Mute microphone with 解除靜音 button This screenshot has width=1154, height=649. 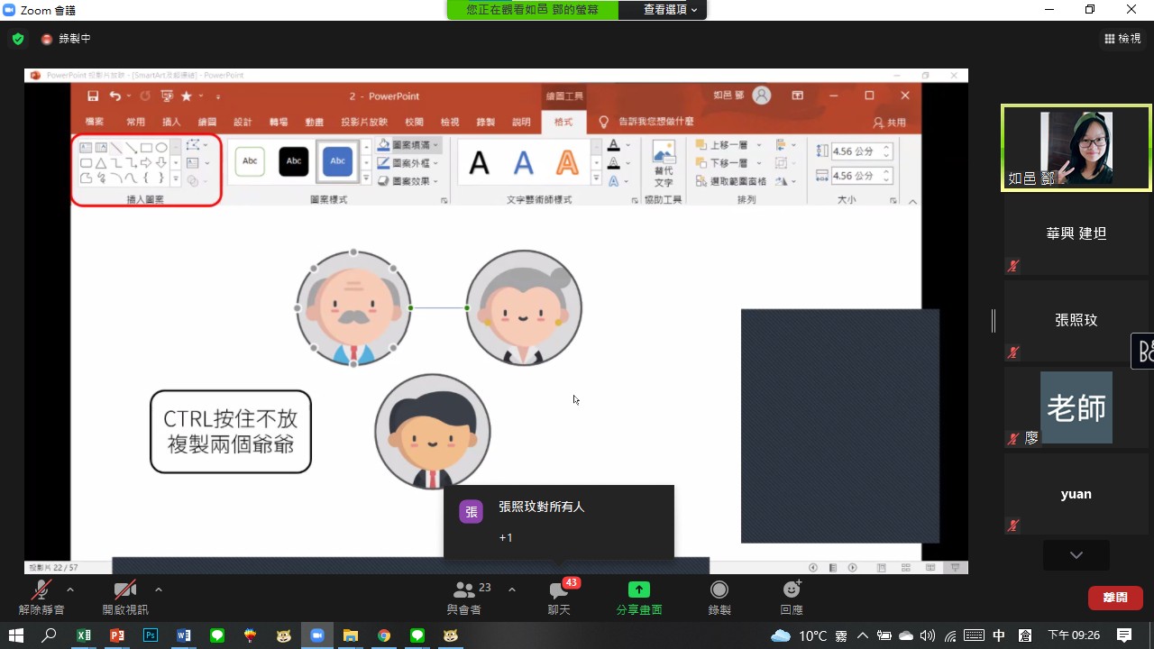click(41, 597)
